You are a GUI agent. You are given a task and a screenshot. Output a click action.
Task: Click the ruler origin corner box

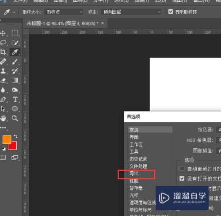pyautogui.click(x=26, y=32)
